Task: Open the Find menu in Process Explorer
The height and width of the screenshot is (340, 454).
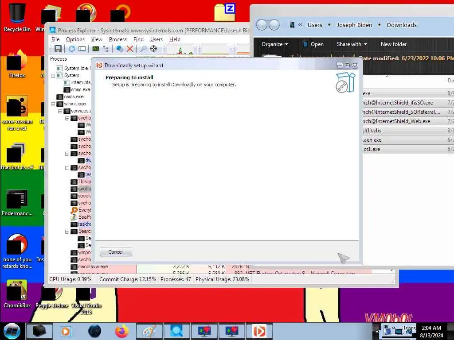Action: 138,39
